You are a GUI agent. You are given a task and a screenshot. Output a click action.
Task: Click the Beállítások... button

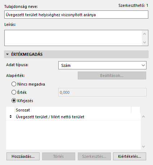tap(112, 75)
